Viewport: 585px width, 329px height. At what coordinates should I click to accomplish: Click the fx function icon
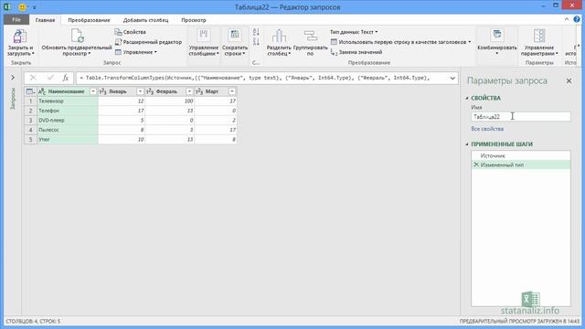click(65, 78)
